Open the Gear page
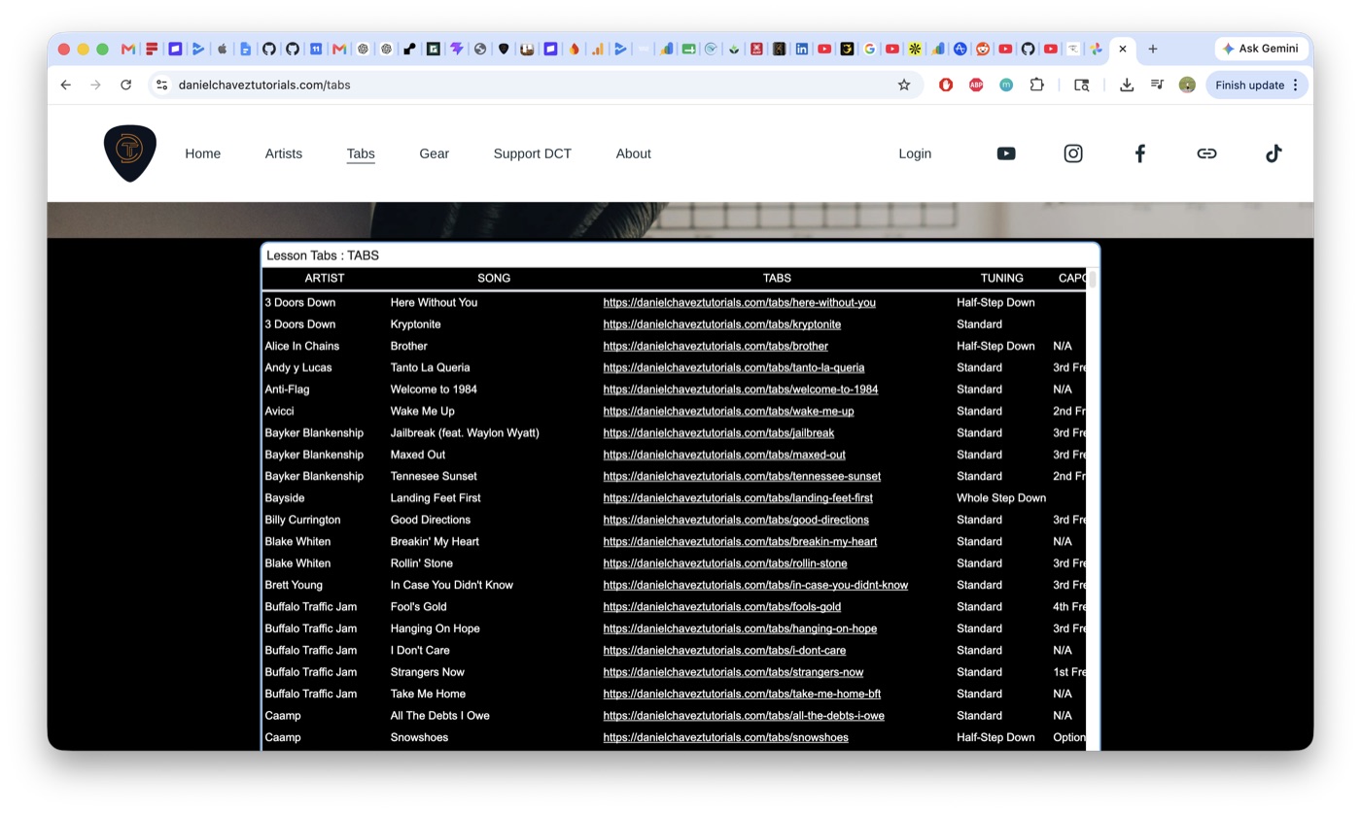This screenshot has height=813, width=1361. (x=435, y=153)
